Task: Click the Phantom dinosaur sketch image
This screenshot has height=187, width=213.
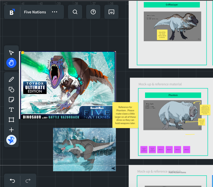Action: tap(172, 115)
